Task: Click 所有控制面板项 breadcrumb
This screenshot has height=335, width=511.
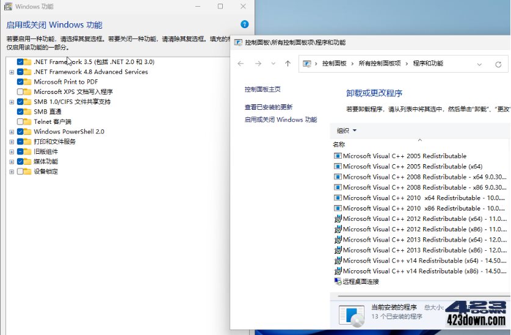Action: [x=380, y=63]
